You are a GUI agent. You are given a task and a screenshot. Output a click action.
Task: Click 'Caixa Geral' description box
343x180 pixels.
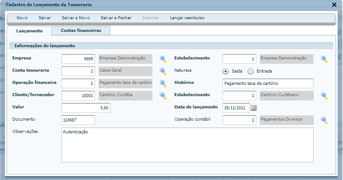tap(125, 71)
